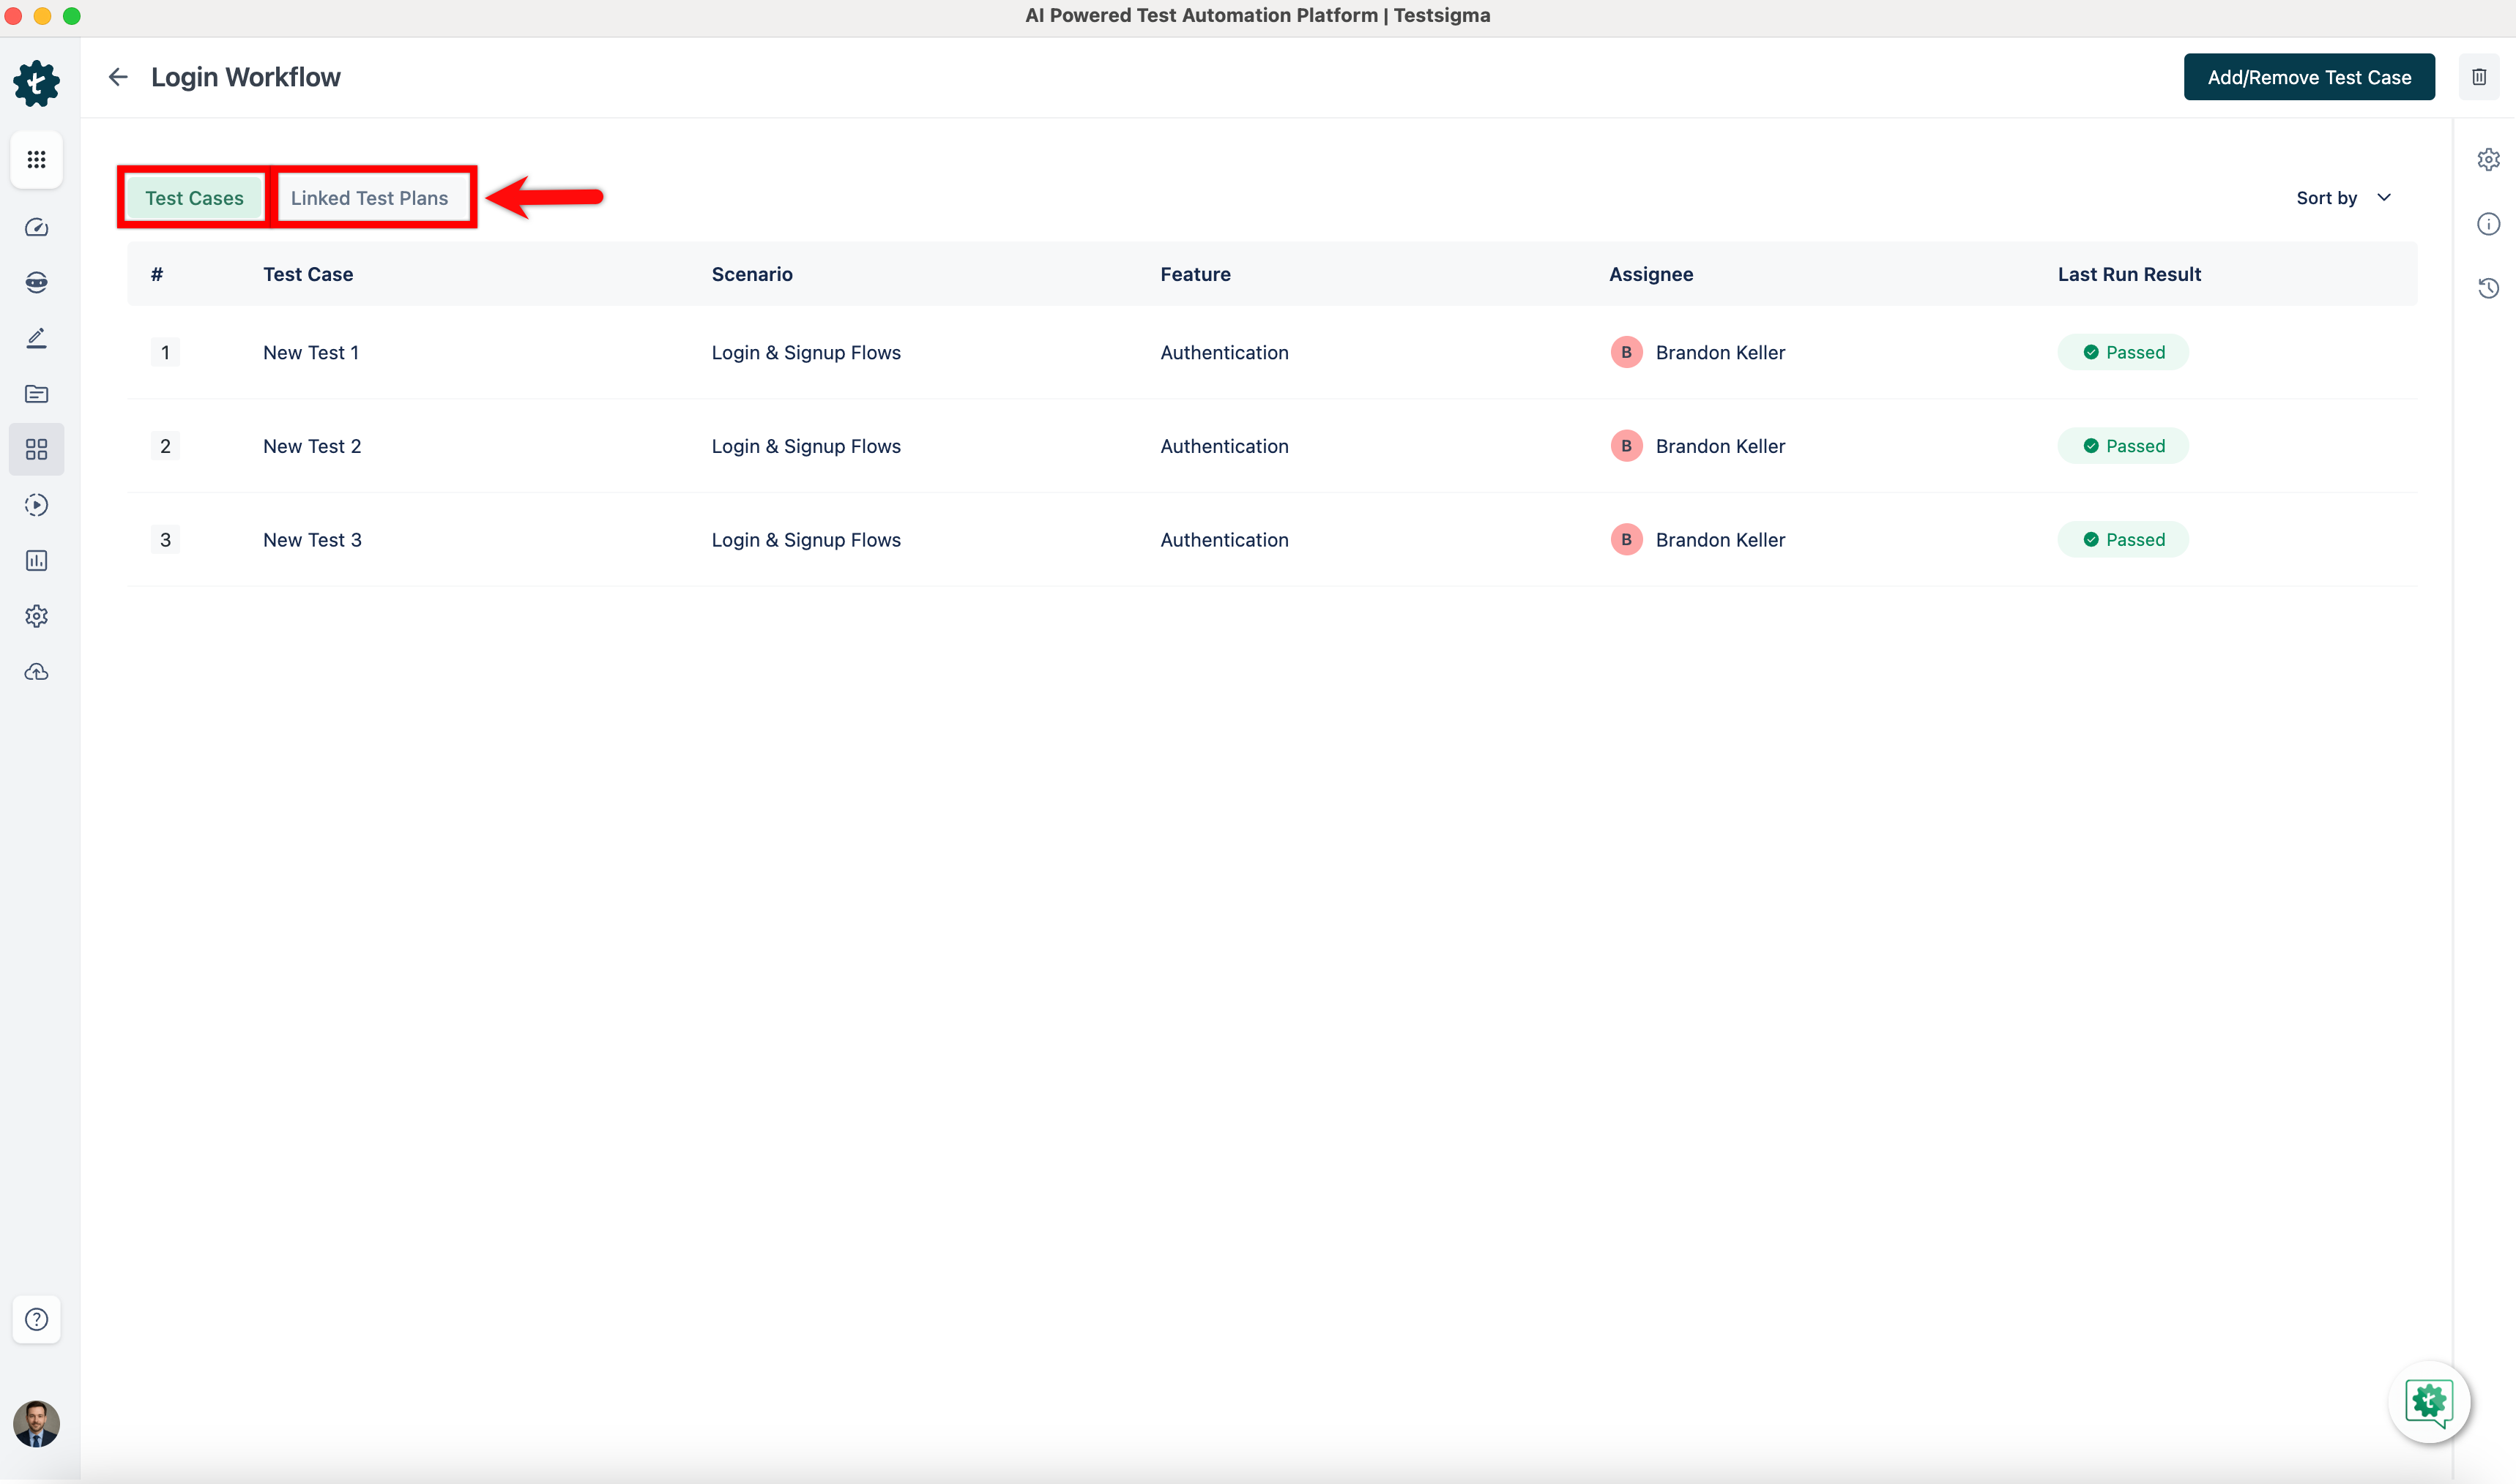Open the apps grid menu
The image size is (2516, 1484).
pos(36,160)
